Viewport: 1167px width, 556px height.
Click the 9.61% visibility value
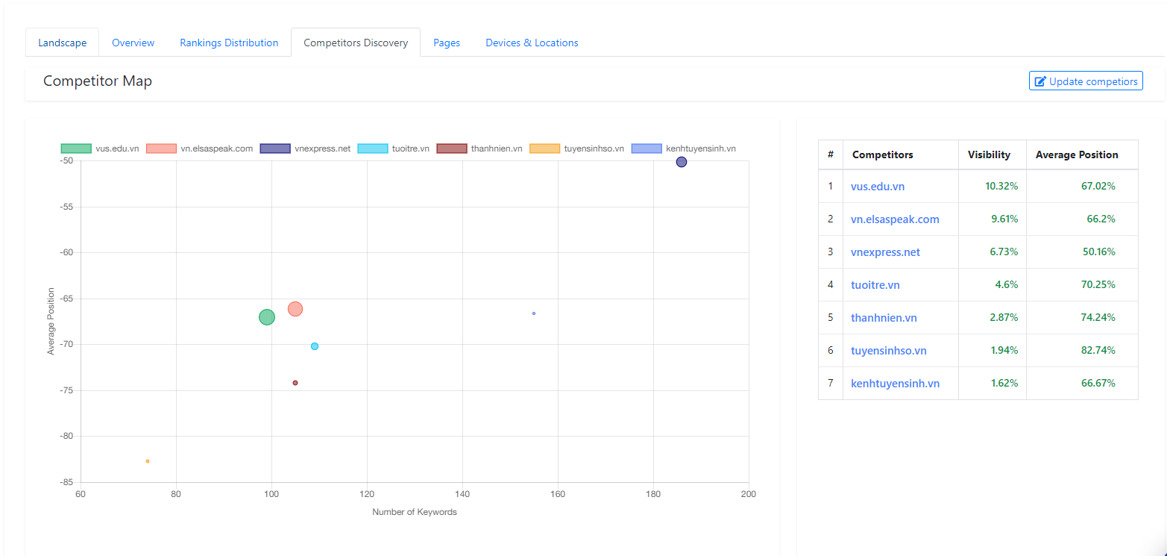pos(1004,219)
